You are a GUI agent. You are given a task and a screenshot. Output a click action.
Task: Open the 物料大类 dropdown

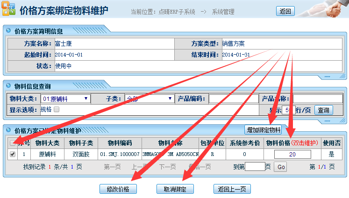pos(65,99)
